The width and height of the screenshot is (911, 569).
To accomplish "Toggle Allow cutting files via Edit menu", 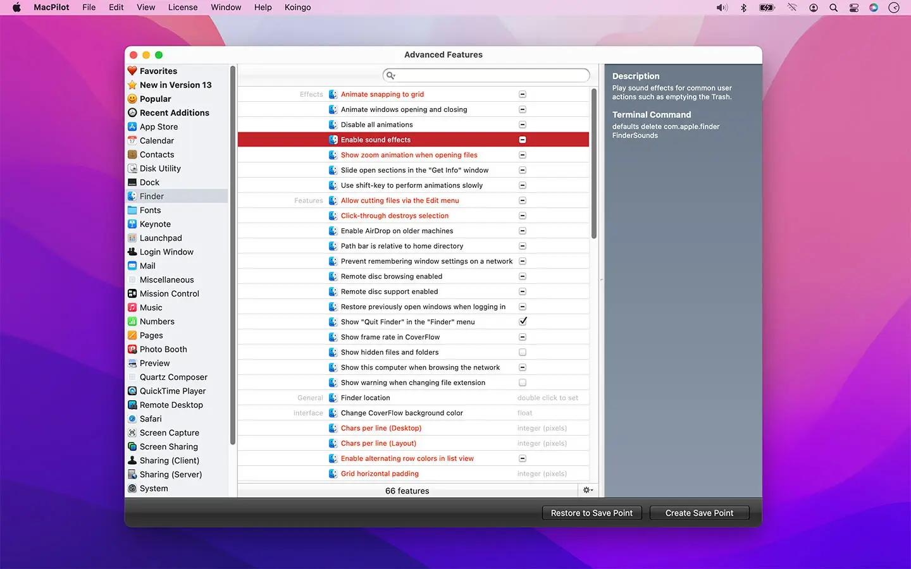I will [523, 200].
